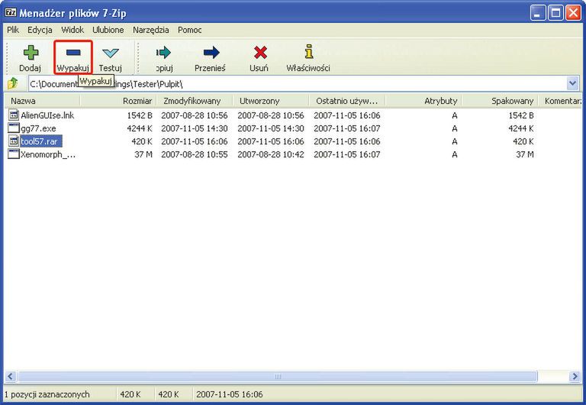Open the Narzędzia menu
The height and width of the screenshot is (405, 586).
(150, 30)
